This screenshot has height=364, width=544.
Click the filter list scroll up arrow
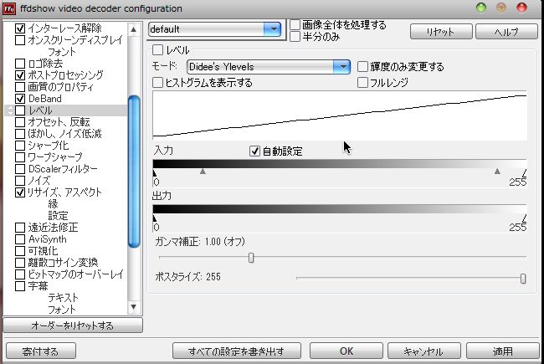(x=134, y=29)
